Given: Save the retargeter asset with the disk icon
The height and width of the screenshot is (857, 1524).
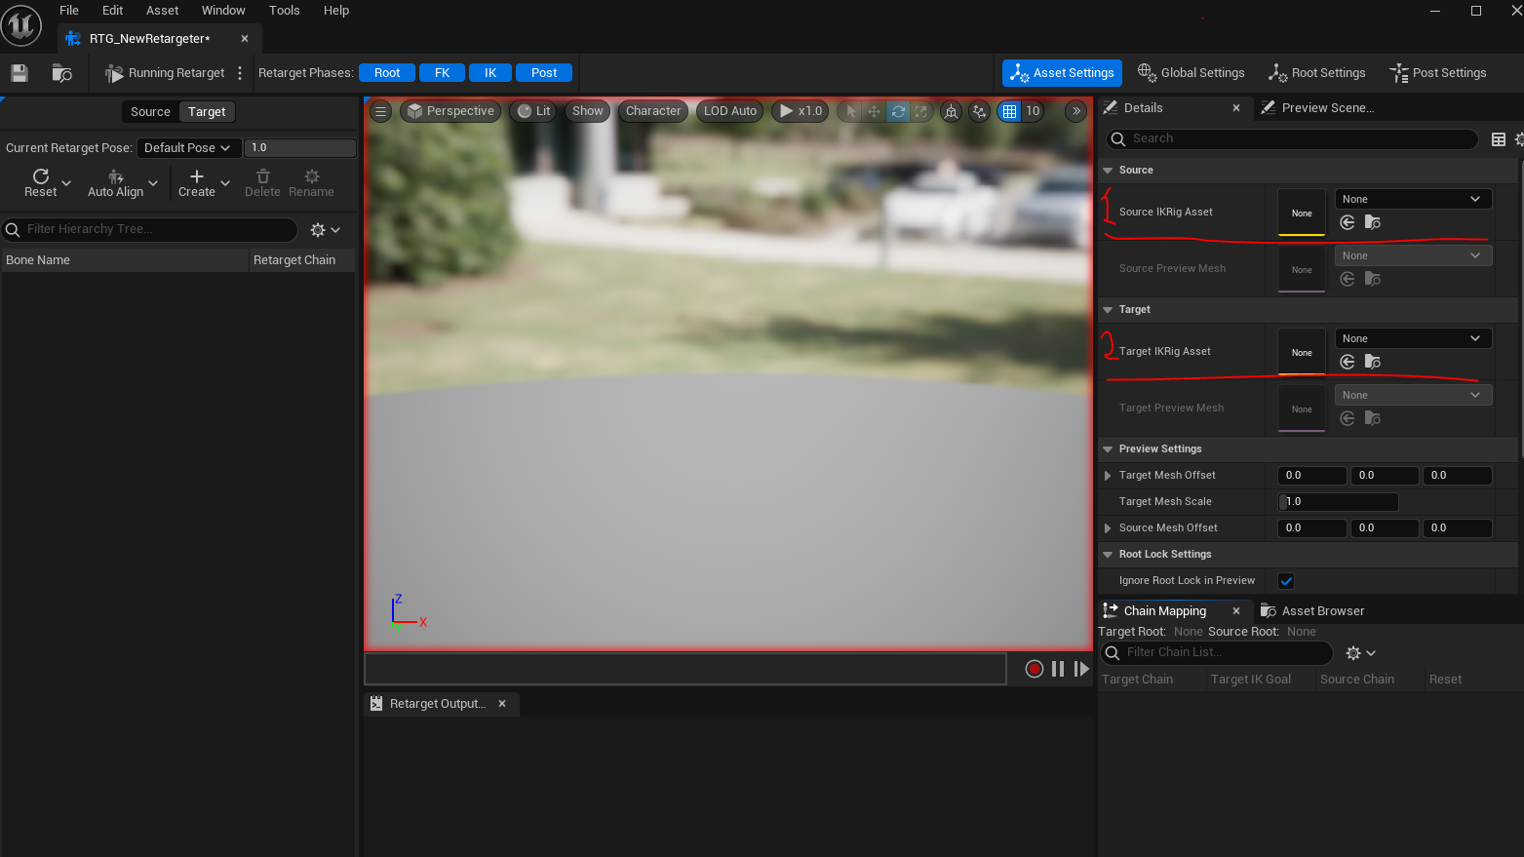Looking at the screenshot, I should tap(20, 73).
